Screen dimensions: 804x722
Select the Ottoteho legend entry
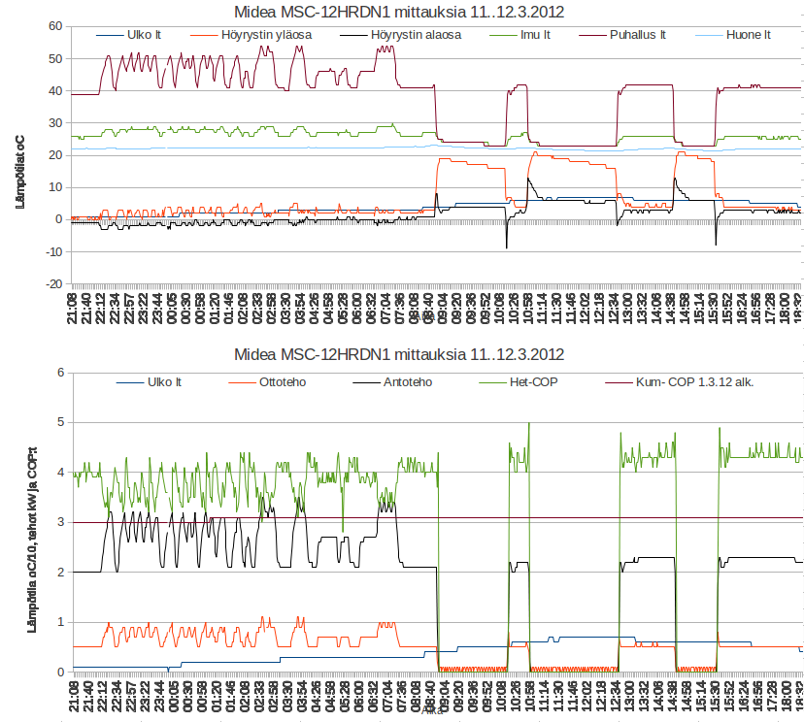click(x=267, y=382)
